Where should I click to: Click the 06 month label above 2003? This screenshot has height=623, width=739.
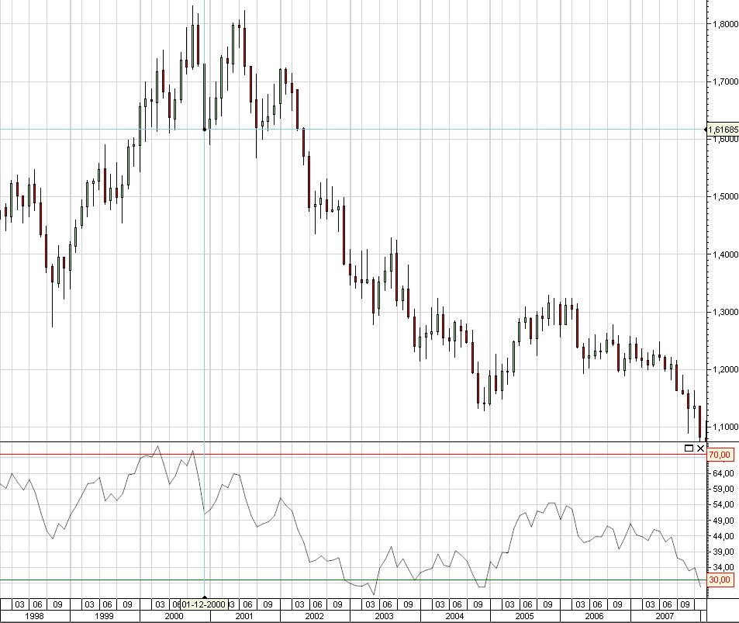[388, 604]
